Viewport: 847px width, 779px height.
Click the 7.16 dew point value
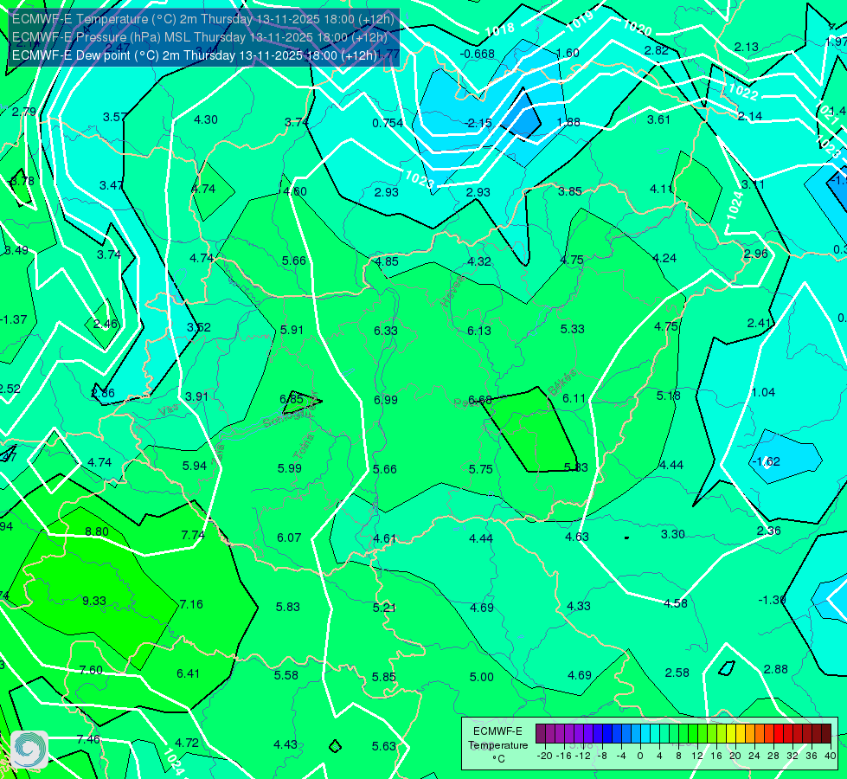(x=191, y=604)
